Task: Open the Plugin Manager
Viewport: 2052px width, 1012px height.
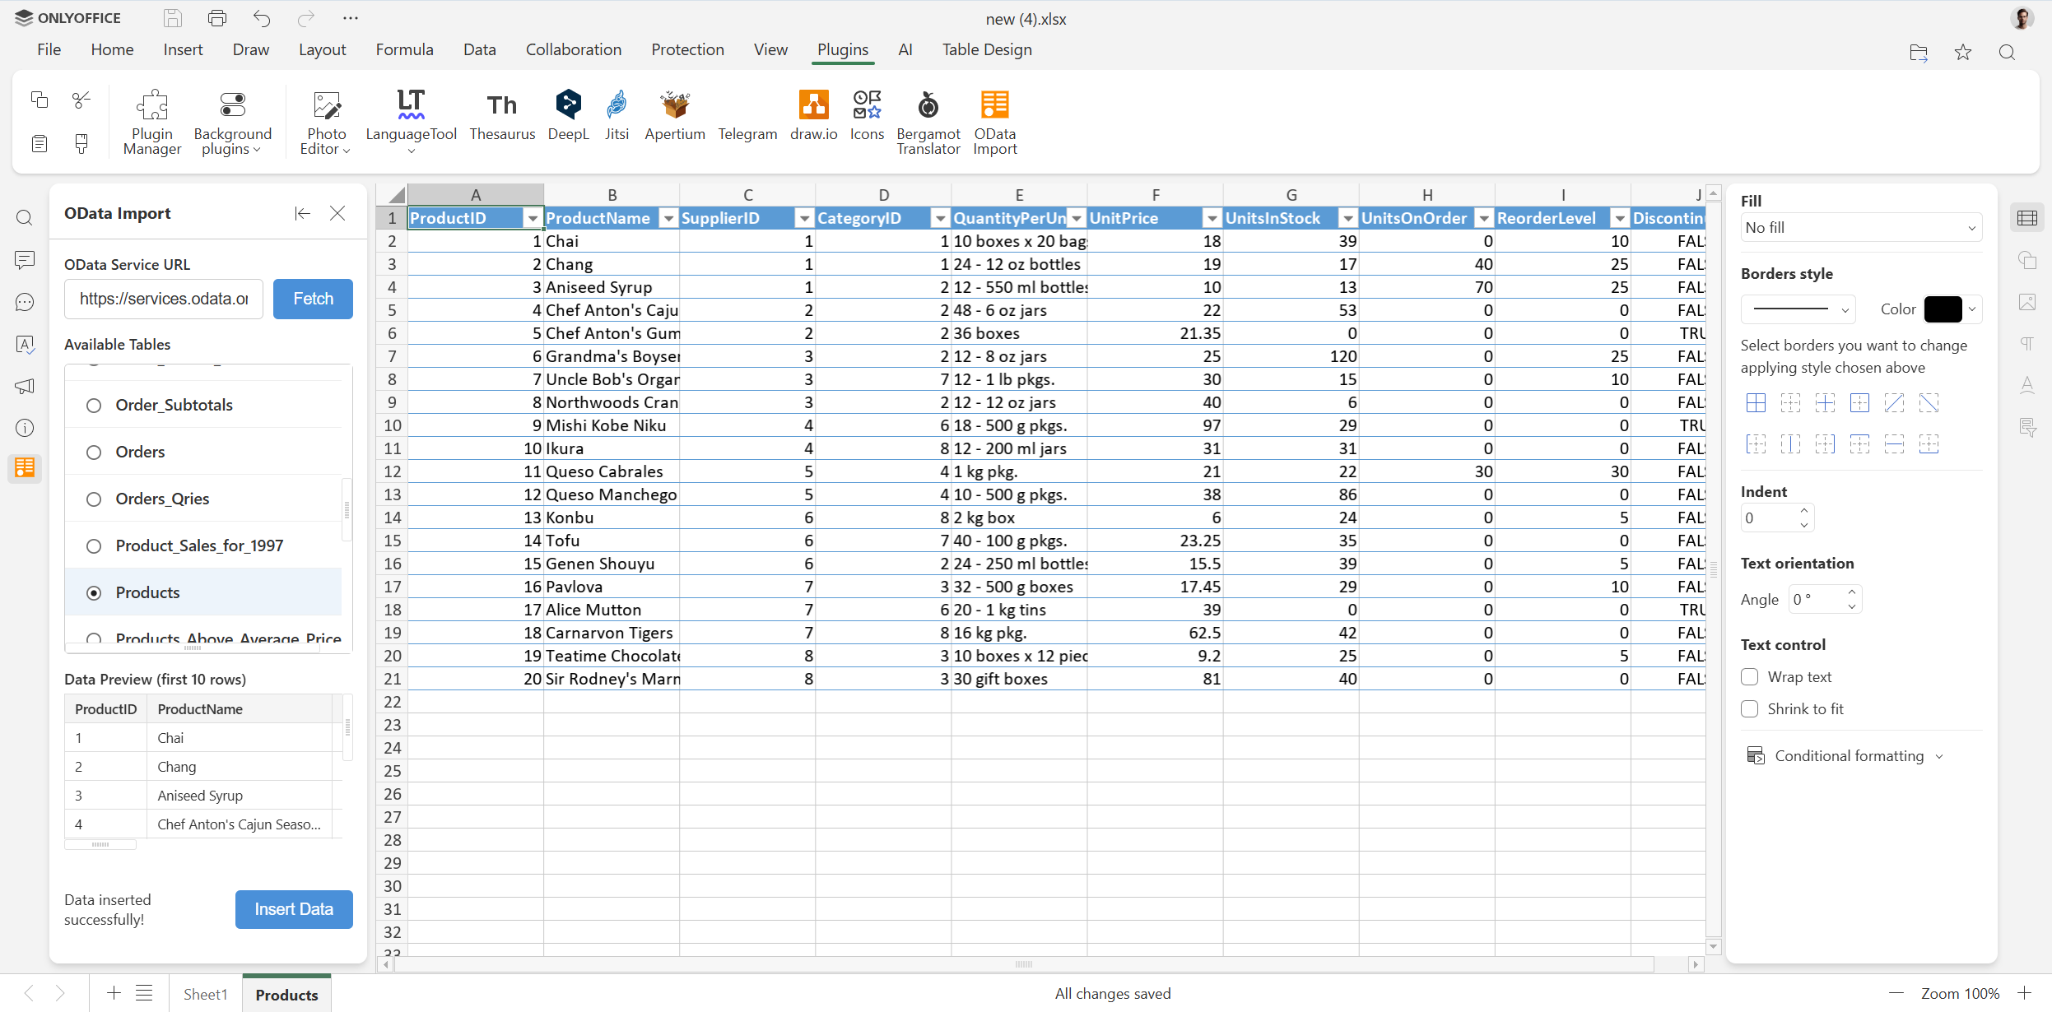Action: tap(152, 122)
